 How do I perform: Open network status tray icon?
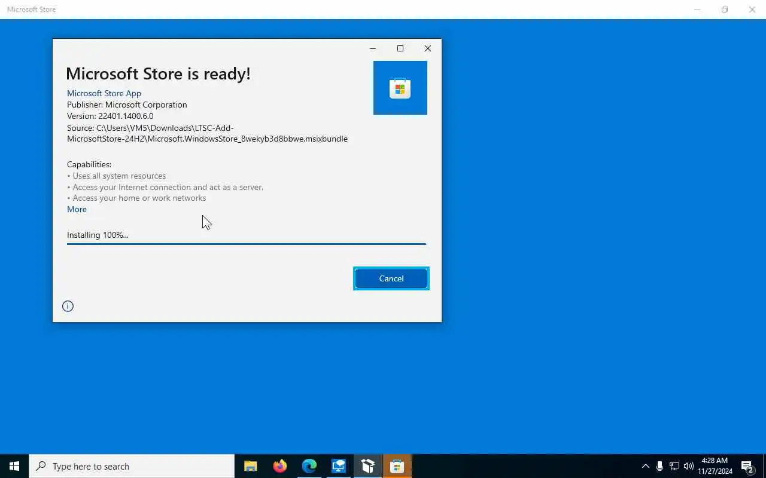click(x=674, y=466)
